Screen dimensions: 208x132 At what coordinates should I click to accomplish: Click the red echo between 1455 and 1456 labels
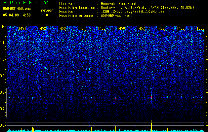(x=116, y=98)
